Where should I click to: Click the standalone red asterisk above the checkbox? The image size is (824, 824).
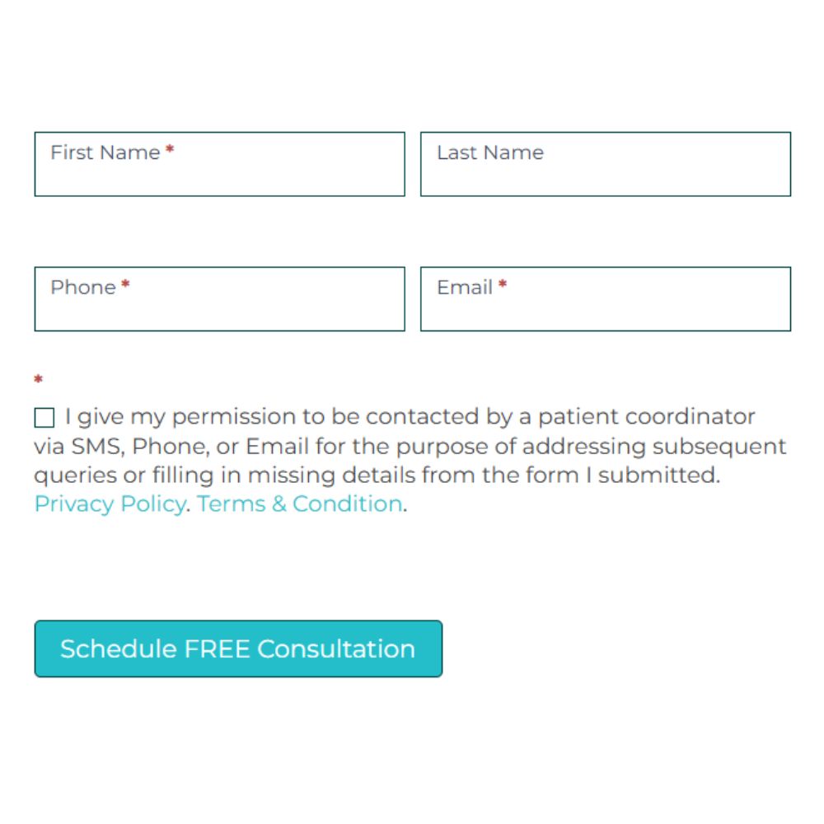pyautogui.click(x=38, y=380)
